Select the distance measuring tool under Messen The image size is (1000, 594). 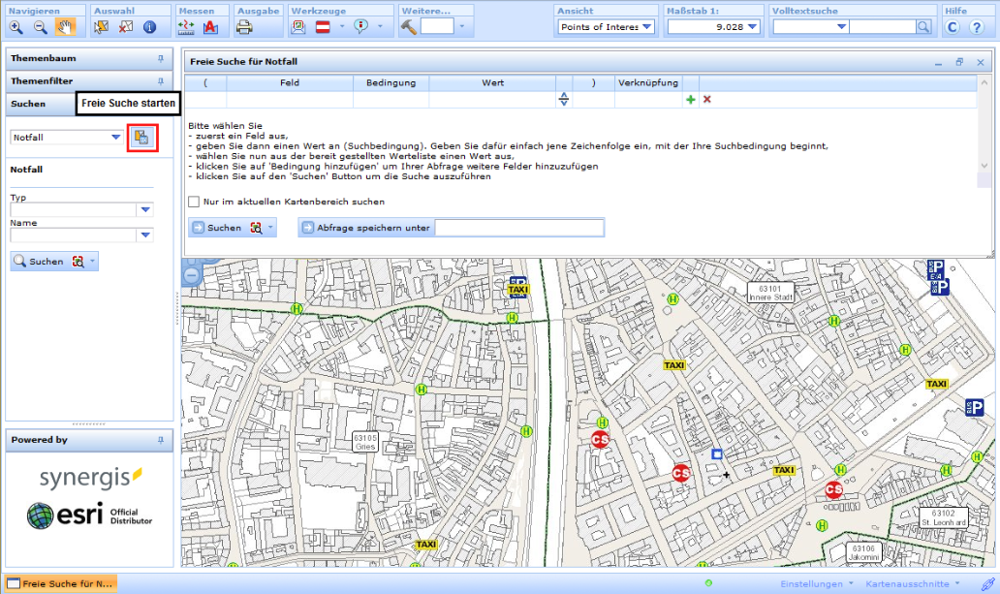point(186,27)
